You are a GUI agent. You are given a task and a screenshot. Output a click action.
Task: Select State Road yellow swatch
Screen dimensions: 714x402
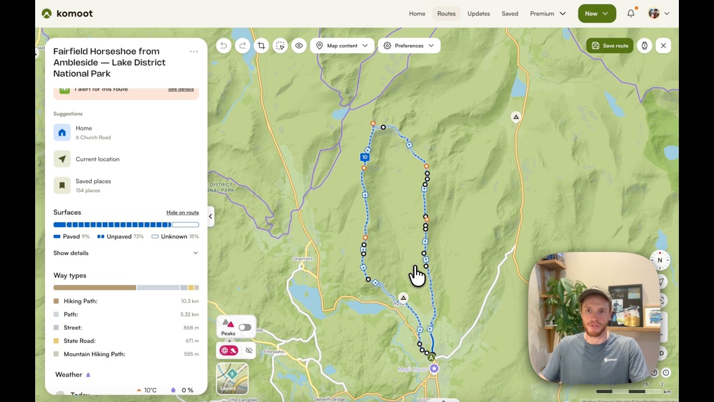tap(56, 341)
